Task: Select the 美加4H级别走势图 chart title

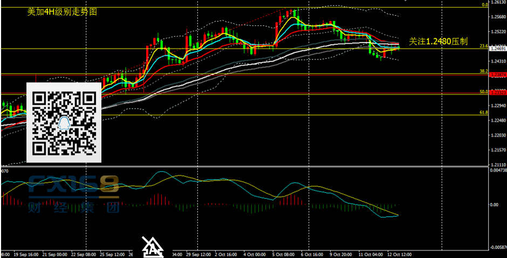Action: point(62,11)
